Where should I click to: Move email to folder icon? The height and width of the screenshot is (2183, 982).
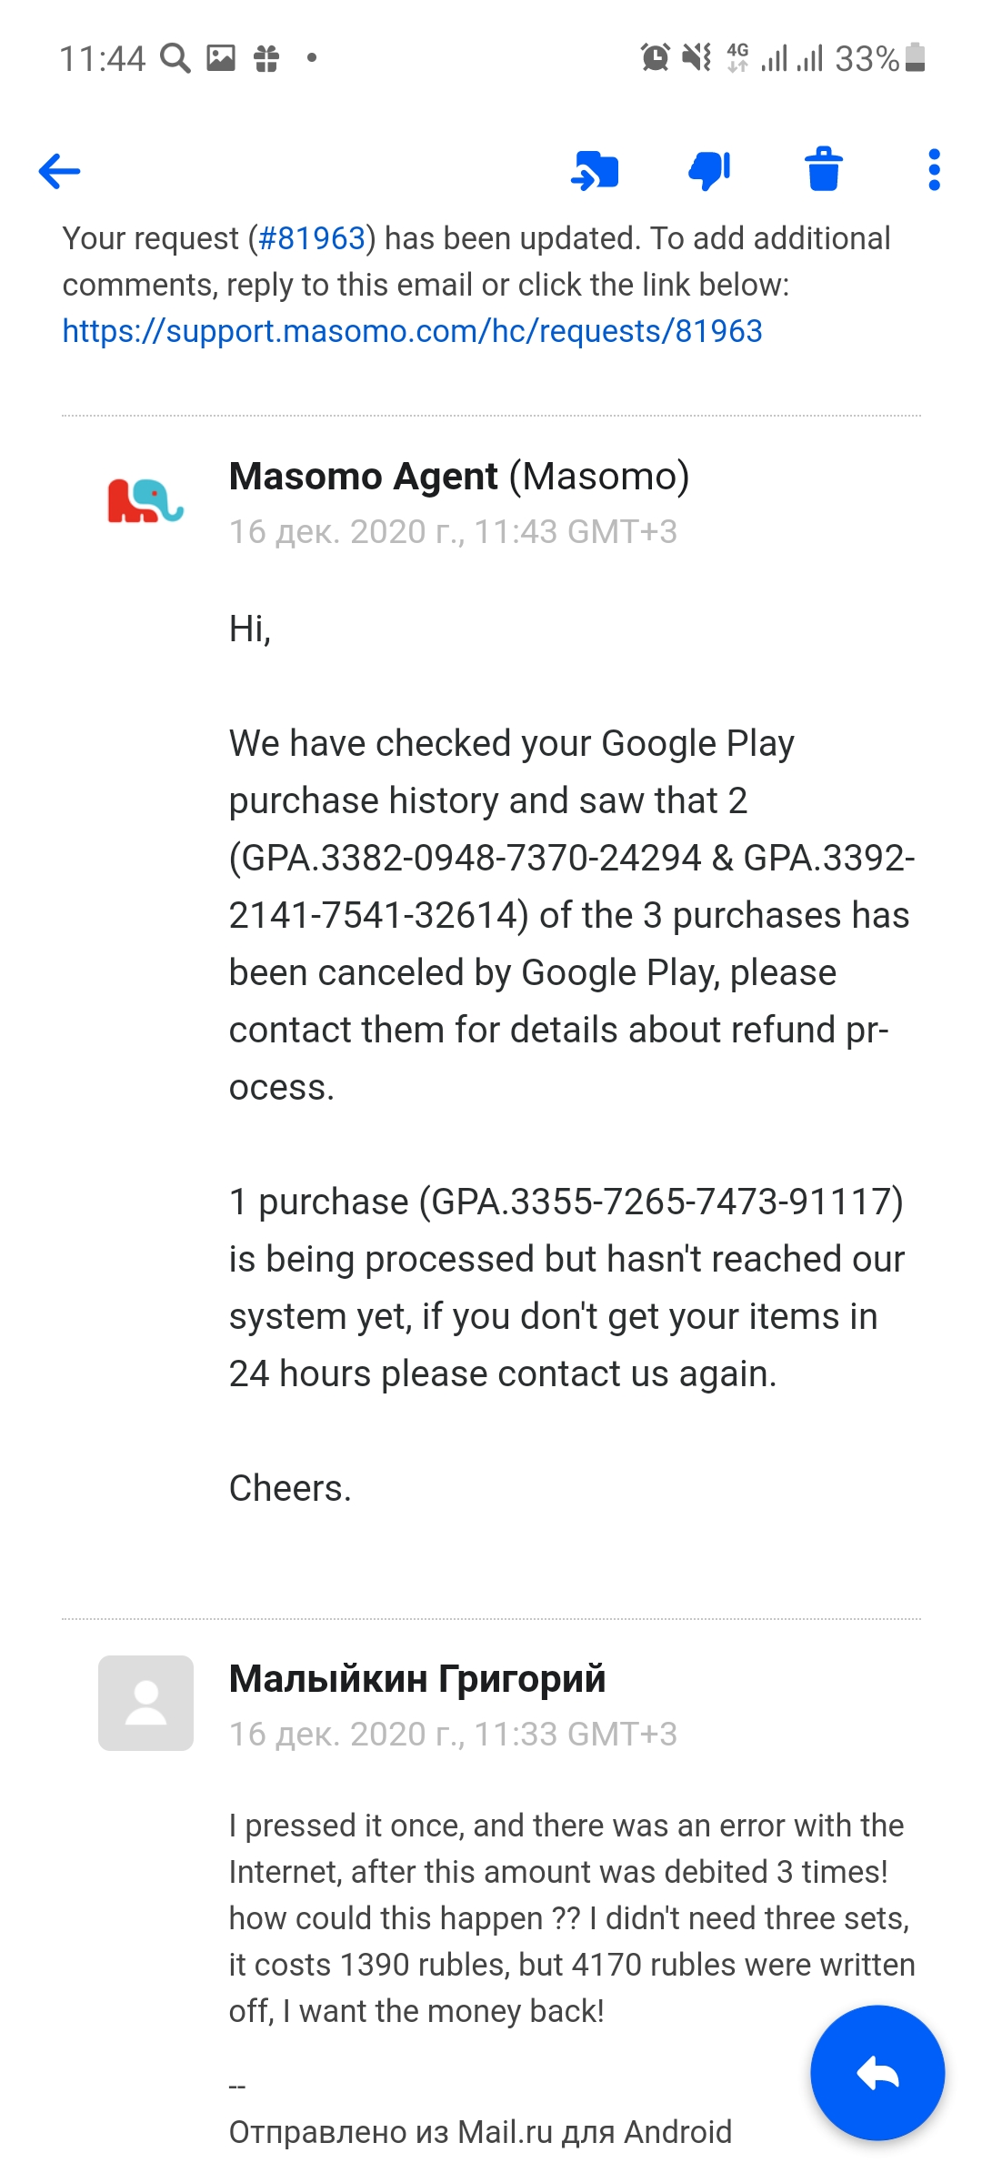pyautogui.click(x=595, y=170)
